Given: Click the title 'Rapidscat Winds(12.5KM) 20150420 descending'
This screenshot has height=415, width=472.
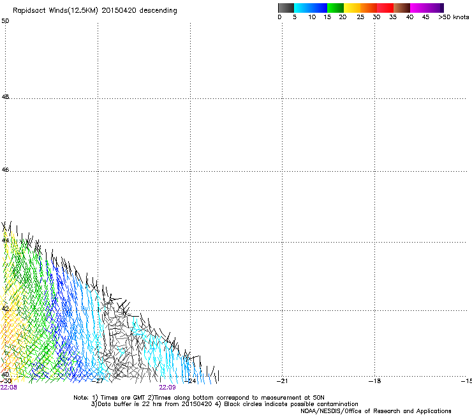Looking at the screenshot, I should (95, 11).
